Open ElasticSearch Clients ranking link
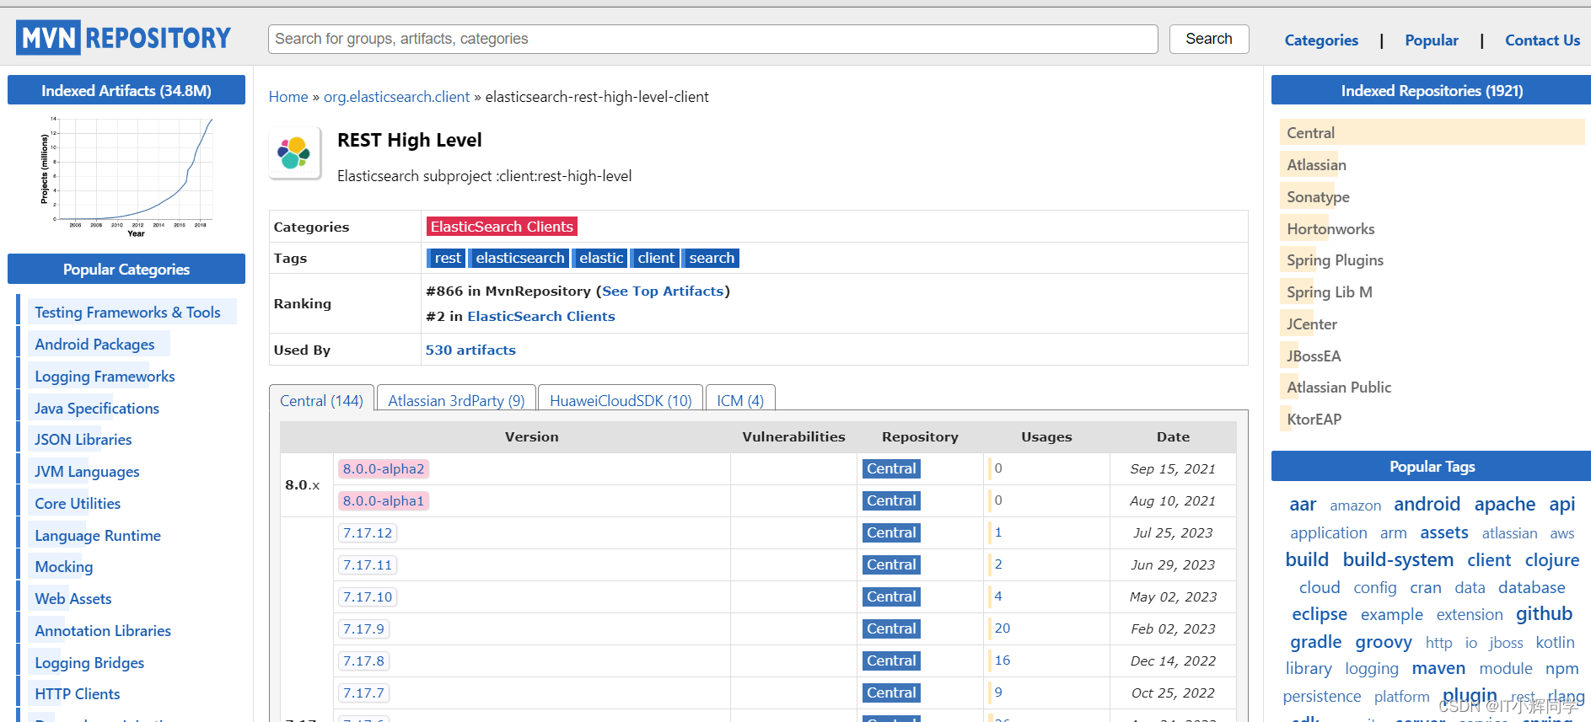The width and height of the screenshot is (1591, 722). click(x=541, y=316)
